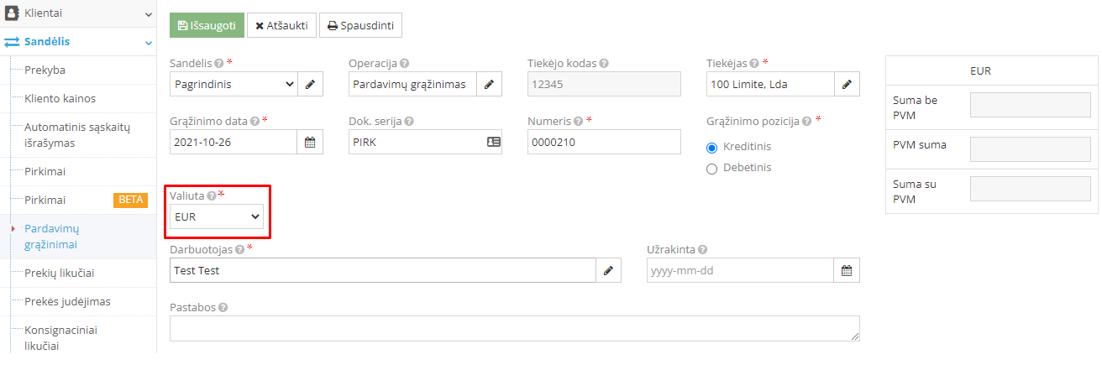Select the Kreditinis radio option
The height and width of the screenshot is (375, 1102).
pyautogui.click(x=712, y=147)
